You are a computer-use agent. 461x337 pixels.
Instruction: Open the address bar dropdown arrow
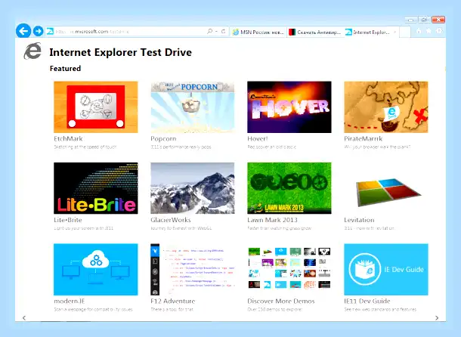click(x=216, y=31)
